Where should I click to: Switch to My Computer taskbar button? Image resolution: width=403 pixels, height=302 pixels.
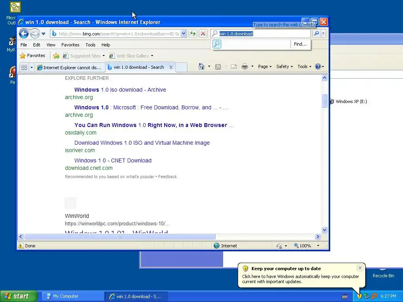tap(72, 296)
